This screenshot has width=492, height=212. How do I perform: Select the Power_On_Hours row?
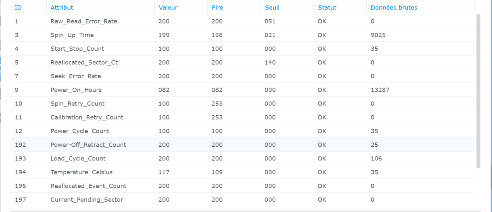point(76,90)
